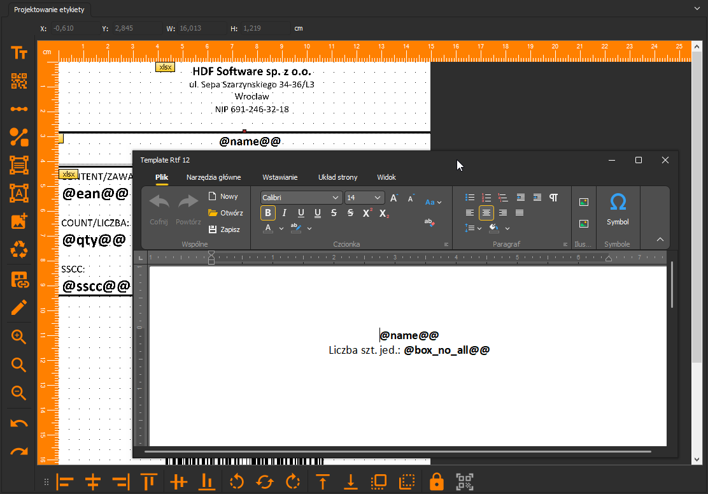Image resolution: width=708 pixels, height=494 pixels.
Task: Align objects to bottom in bottom toolbar
Action: click(207, 482)
